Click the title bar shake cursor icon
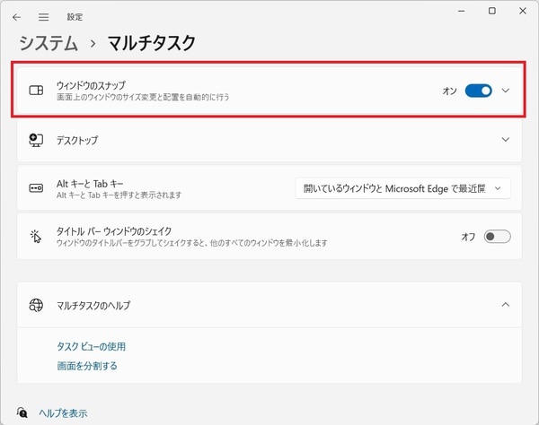 pyautogui.click(x=35, y=237)
